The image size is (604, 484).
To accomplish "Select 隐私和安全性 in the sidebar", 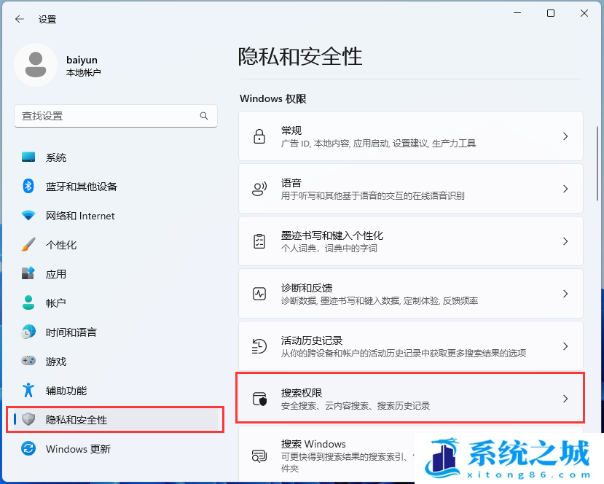I will pos(77,420).
